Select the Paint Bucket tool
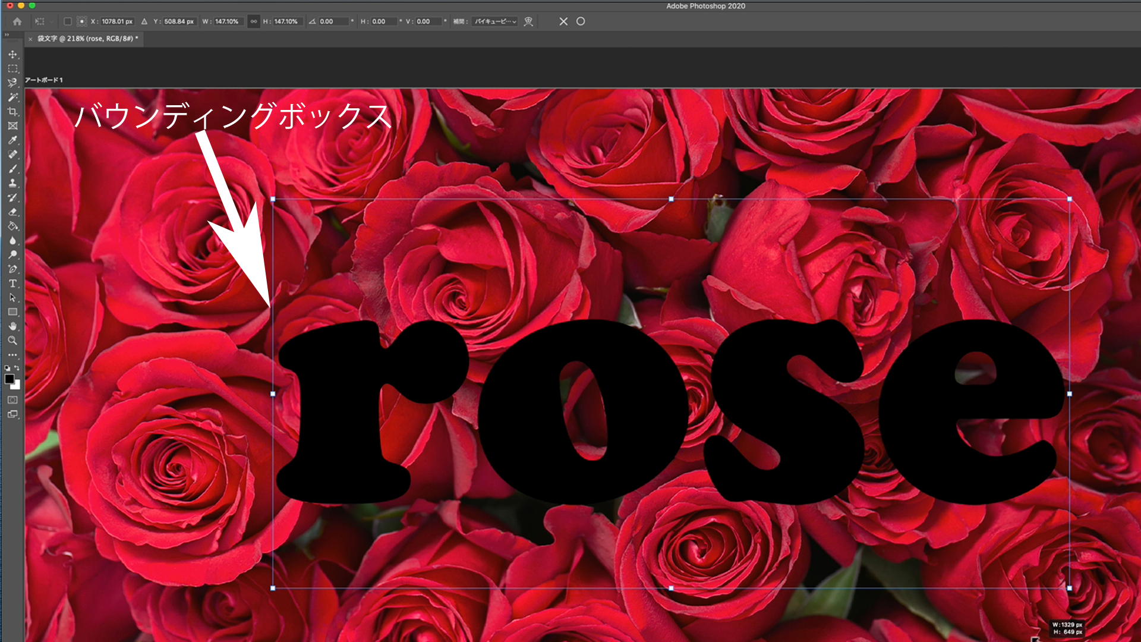This screenshot has width=1141, height=642. [x=12, y=226]
